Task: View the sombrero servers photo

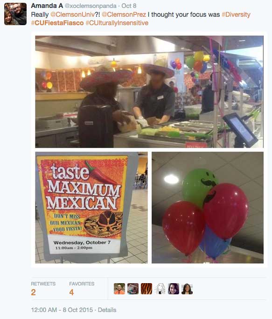Action: point(149,92)
